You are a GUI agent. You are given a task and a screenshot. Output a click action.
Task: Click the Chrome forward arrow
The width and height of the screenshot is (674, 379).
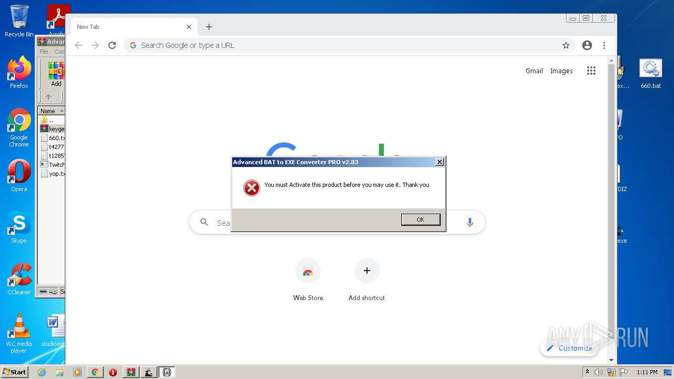pos(95,45)
